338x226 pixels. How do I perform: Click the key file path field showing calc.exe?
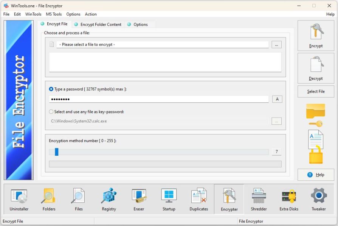159,121
